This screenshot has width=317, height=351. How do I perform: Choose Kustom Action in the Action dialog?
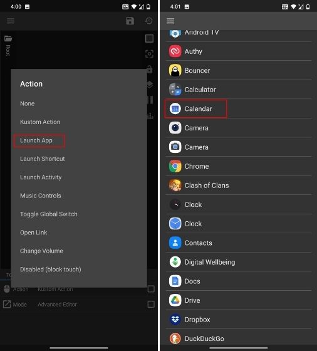(40, 122)
